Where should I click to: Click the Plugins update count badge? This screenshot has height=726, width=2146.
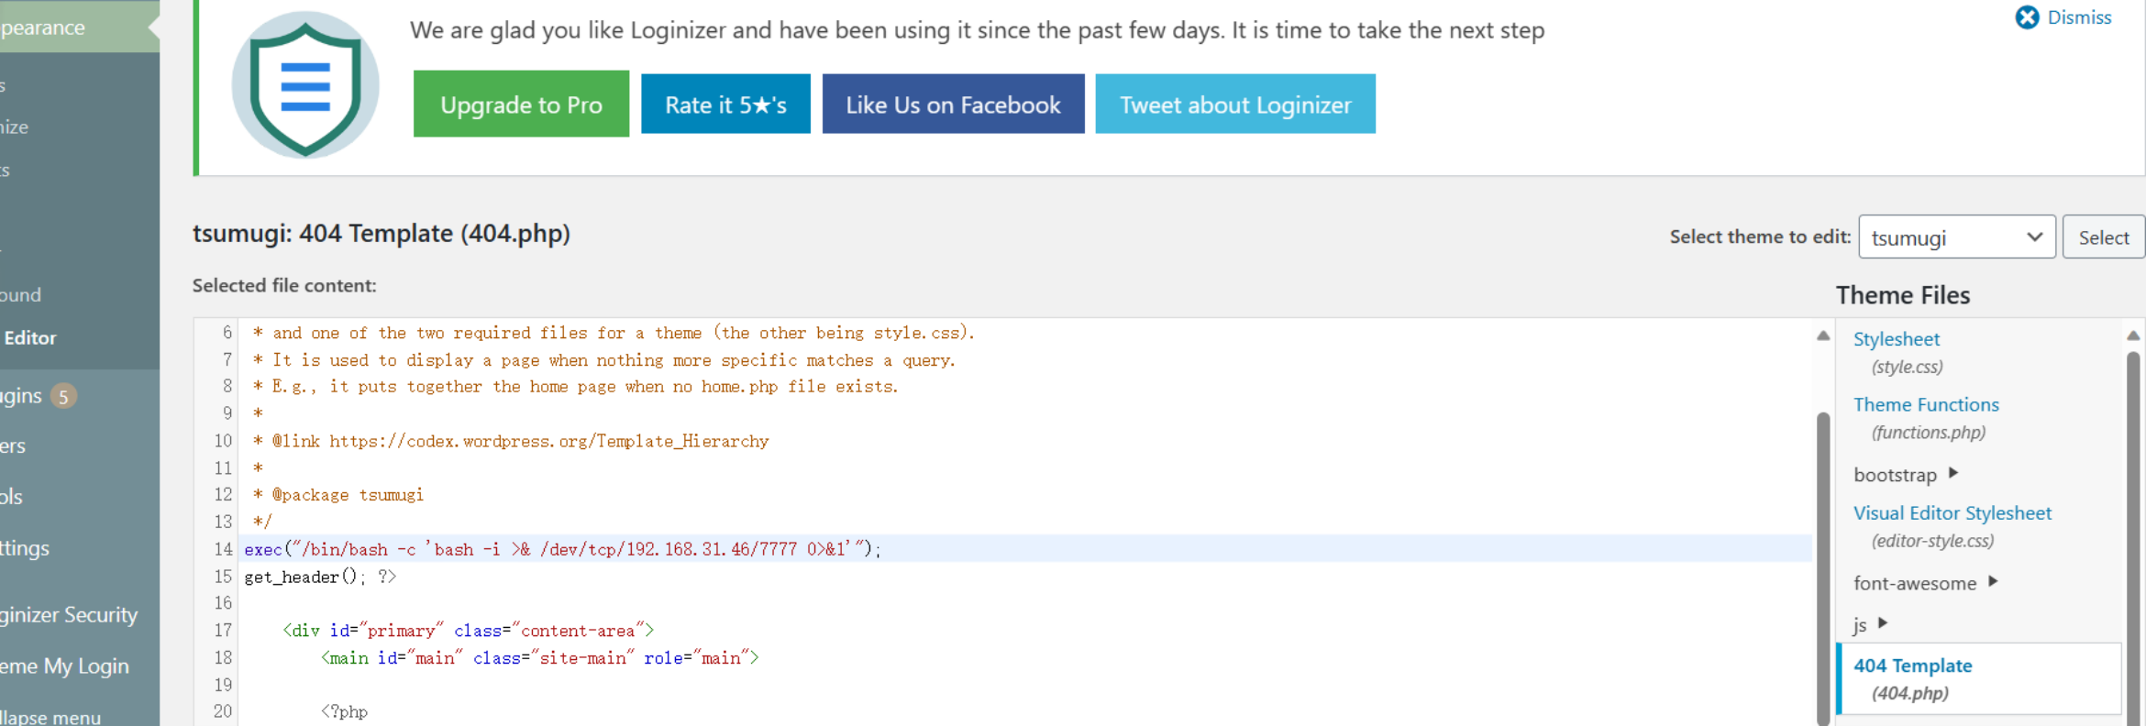(63, 396)
